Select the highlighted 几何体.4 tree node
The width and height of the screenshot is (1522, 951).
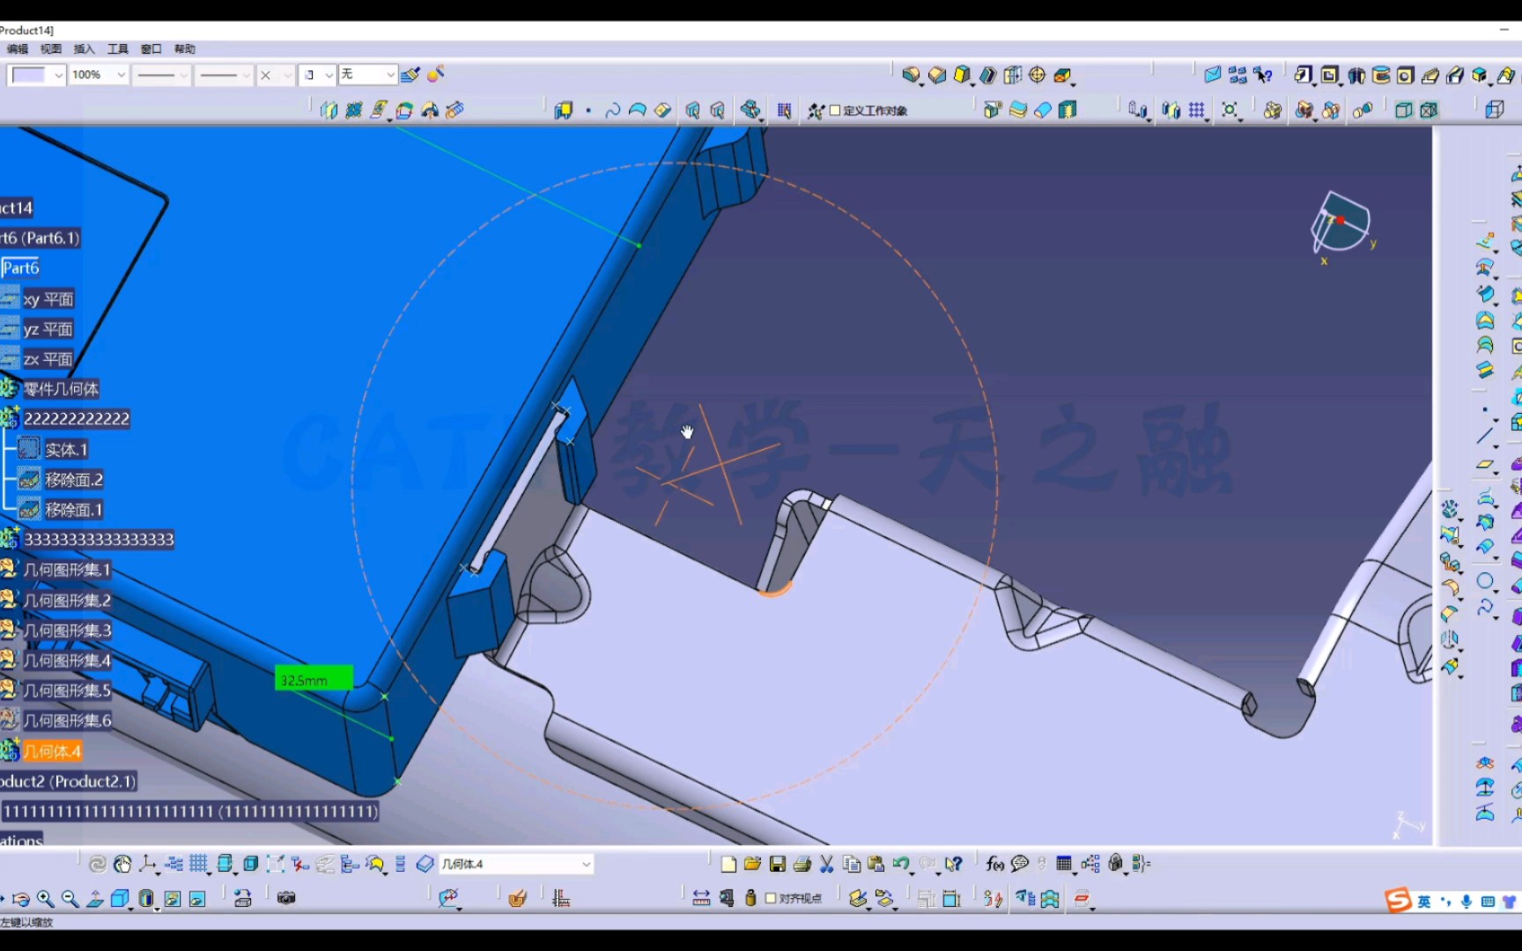[52, 751]
